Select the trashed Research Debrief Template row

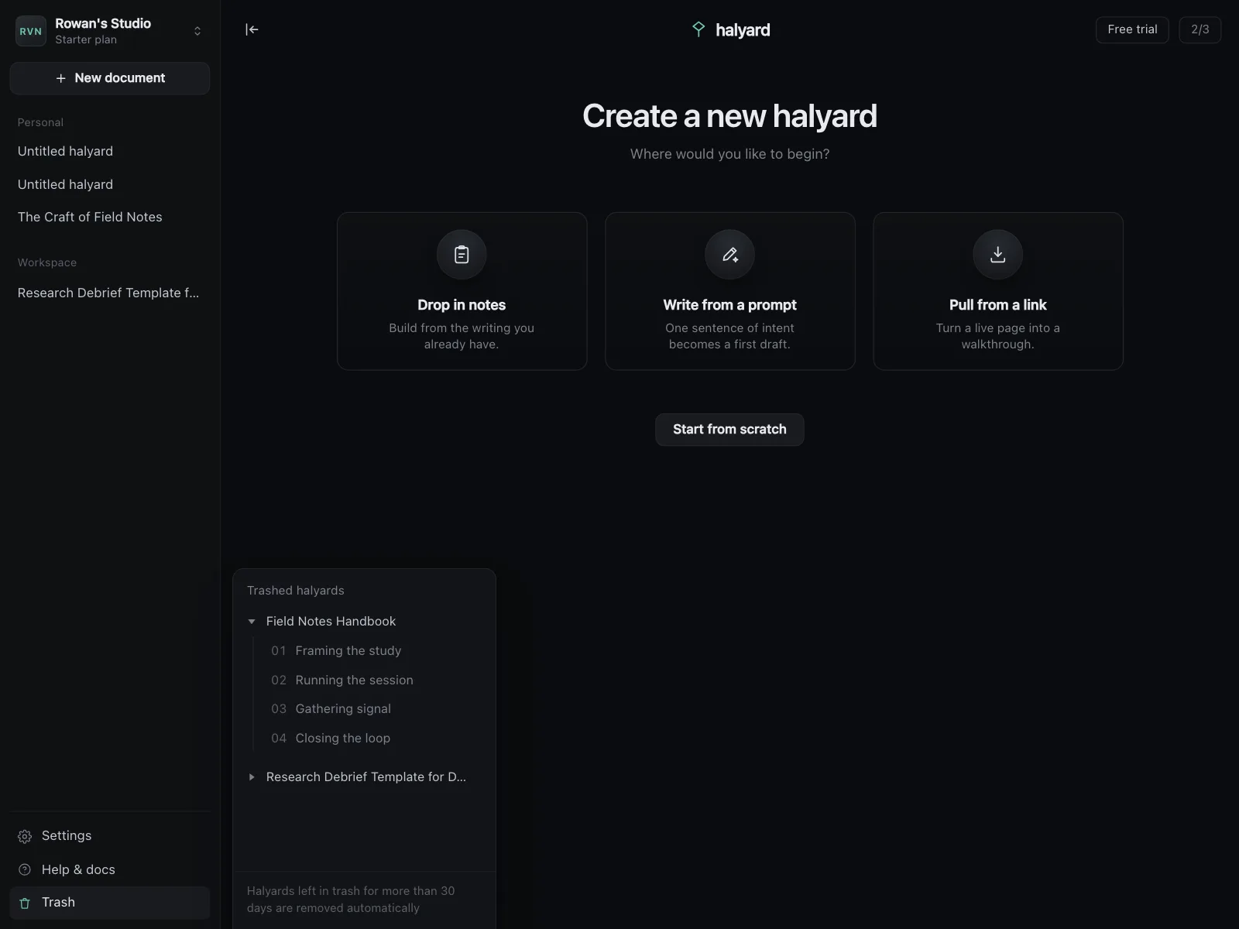click(x=366, y=777)
